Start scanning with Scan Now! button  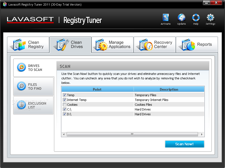point(184,144)
